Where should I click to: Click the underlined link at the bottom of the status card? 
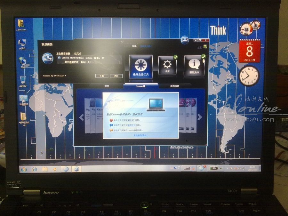point(141,135)
